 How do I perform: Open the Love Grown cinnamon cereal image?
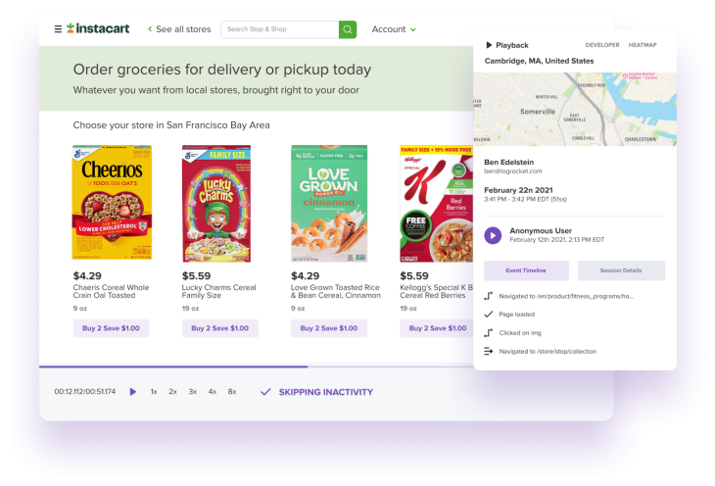click(x=329, y=204)
